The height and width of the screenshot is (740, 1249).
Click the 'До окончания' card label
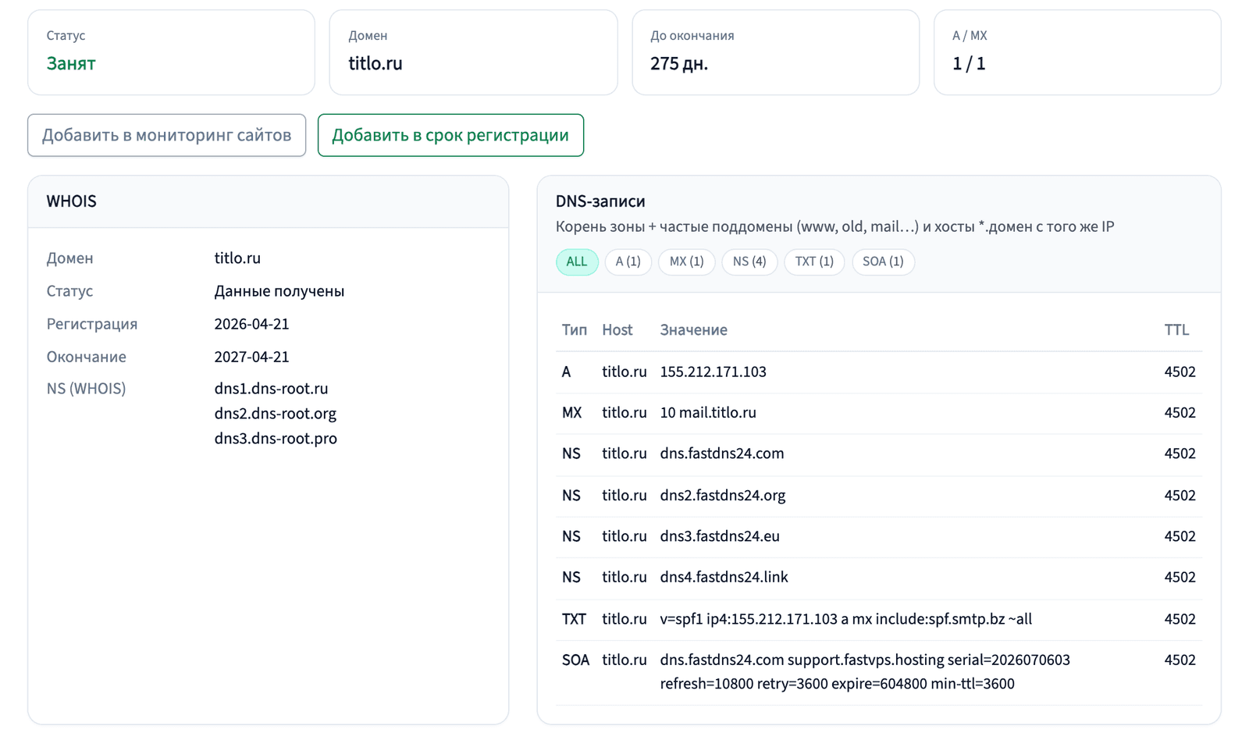click(x=692, y=36)
